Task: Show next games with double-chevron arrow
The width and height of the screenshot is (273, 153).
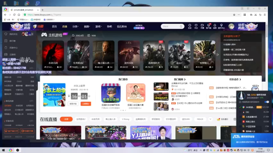Action: pyautogui.click(x=217, y=55)
